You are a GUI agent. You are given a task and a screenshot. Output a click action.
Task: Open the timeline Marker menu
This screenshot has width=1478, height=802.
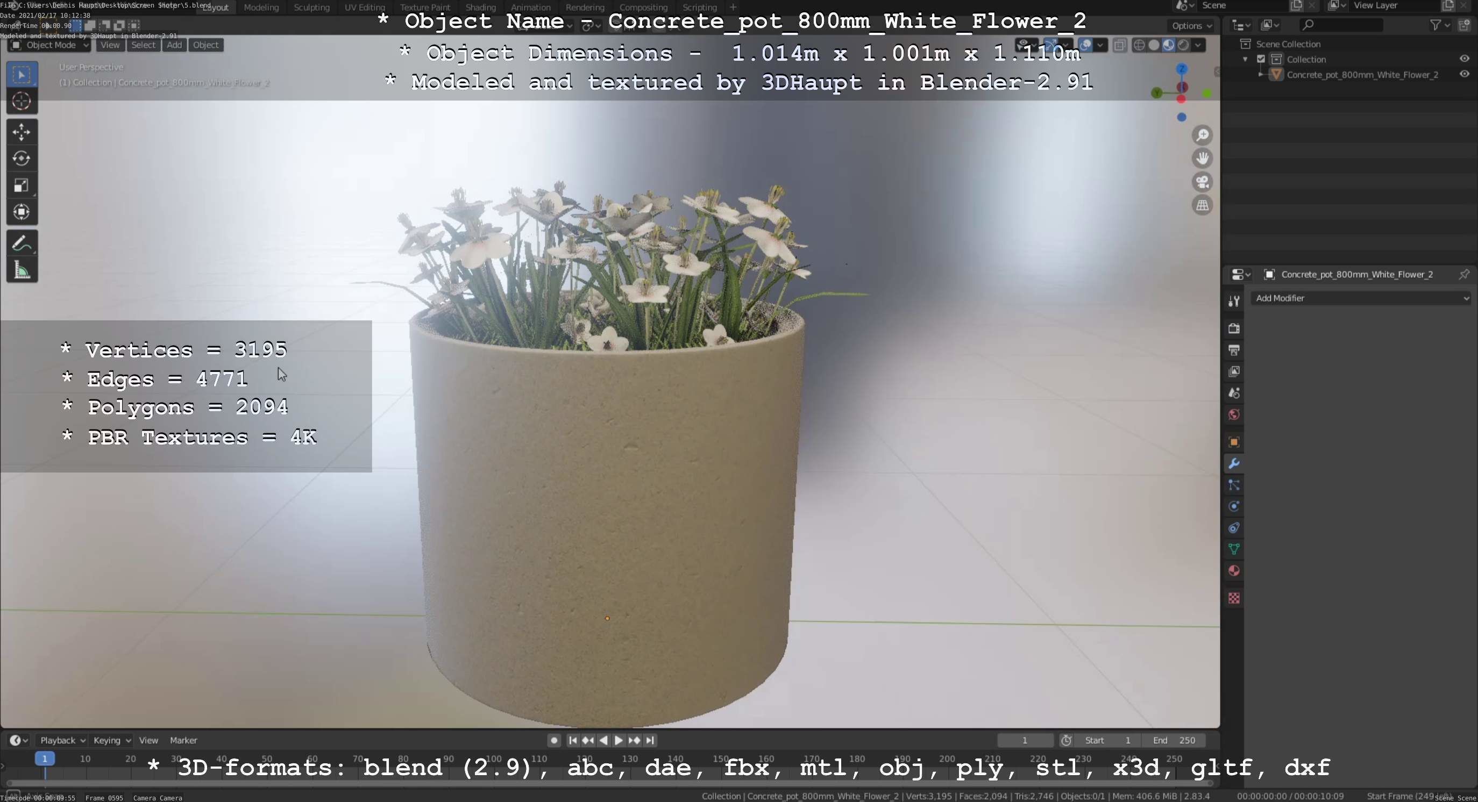tap(183, 741)
